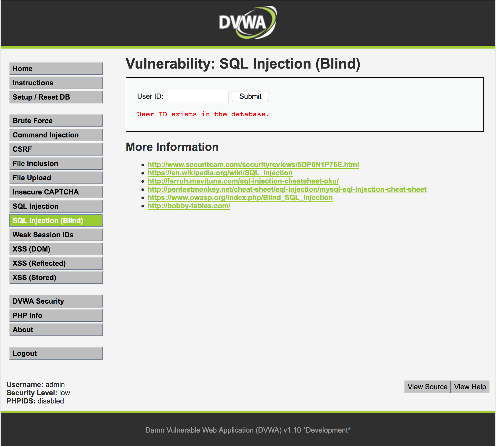Navigate to XSS (Stored)
496x446 pixels.
coord(56,278)
